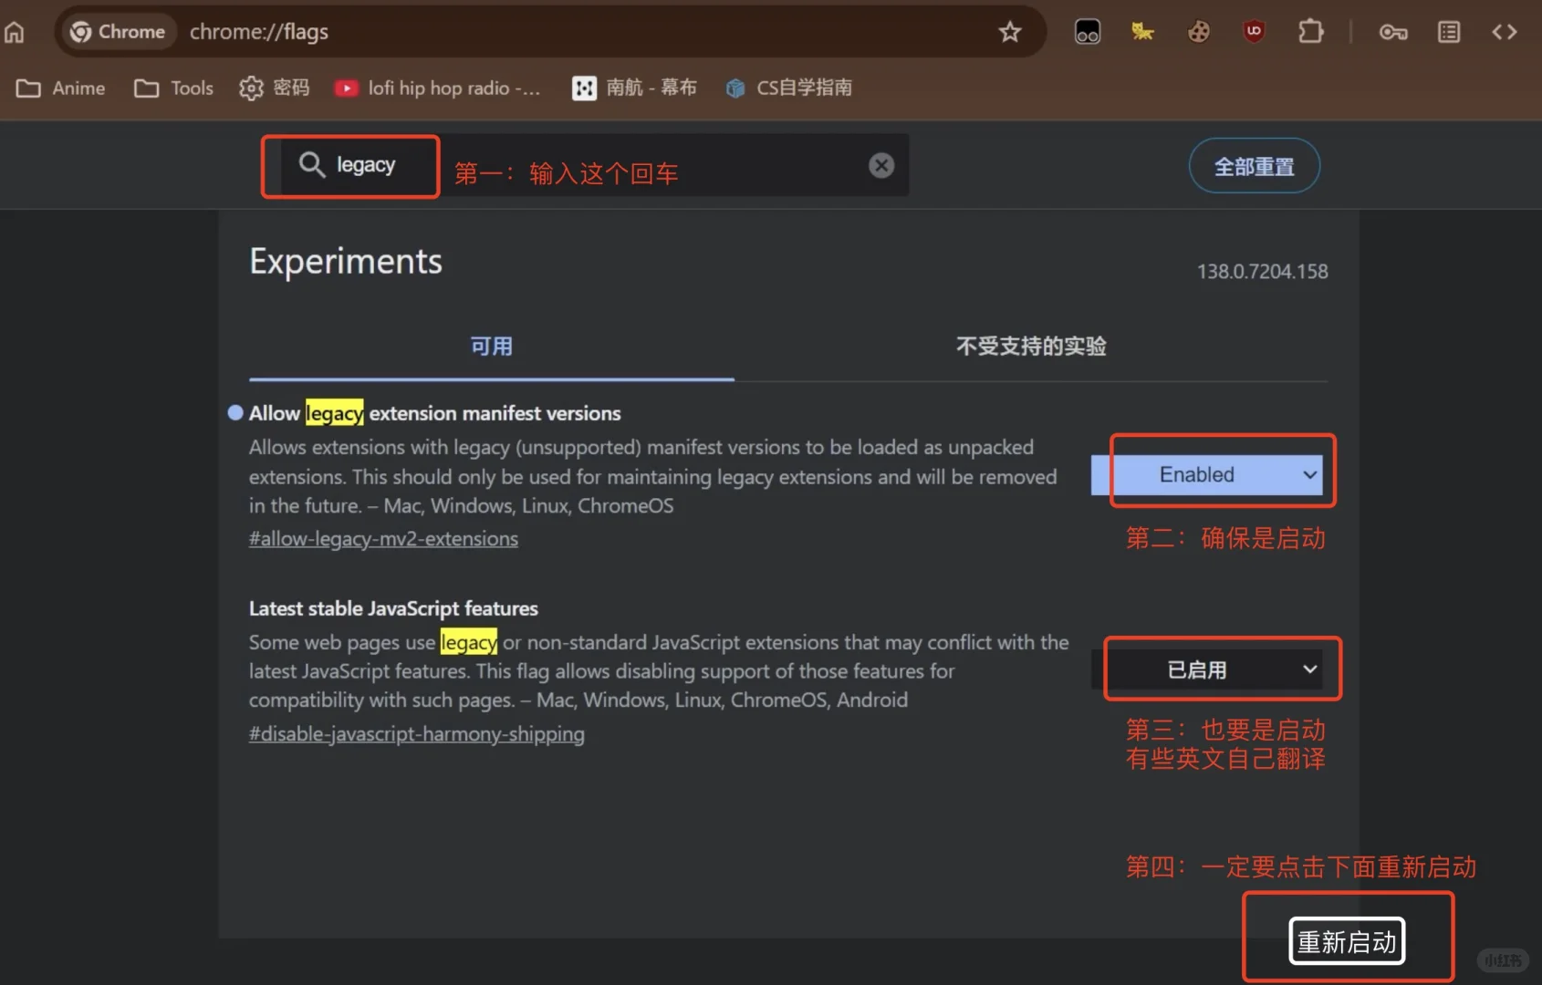This screenshot has height=985, width=1542.
Task: Open the Extensions puzzle piece icon
Action: pyautogui.click(x=1311, y=31)
